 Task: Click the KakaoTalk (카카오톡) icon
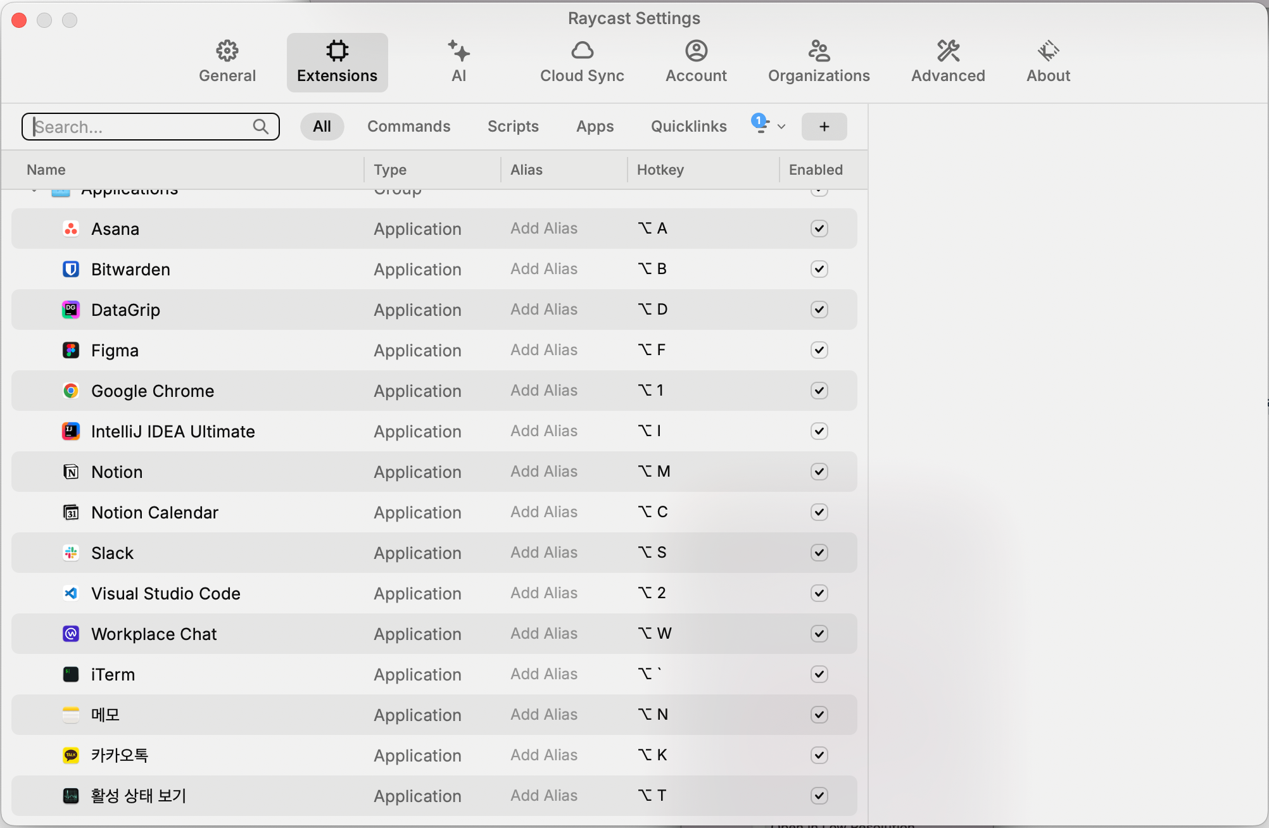click(x=71, y=756)
